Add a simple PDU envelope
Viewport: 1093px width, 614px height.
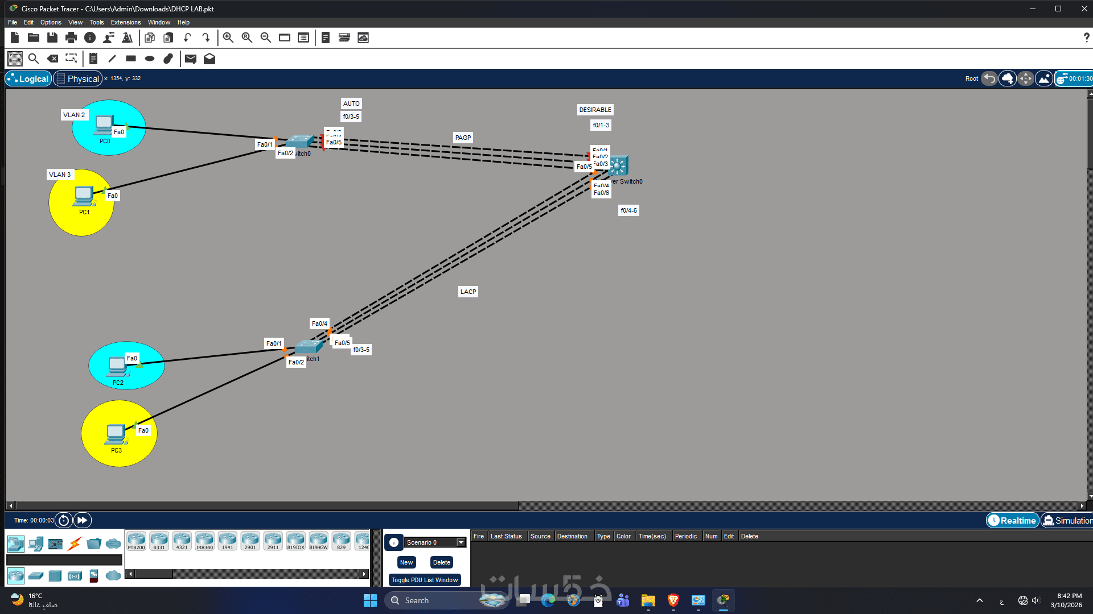coord(191,59)
